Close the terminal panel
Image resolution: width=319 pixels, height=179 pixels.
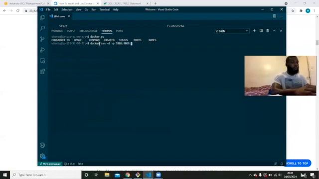click(x=281, y=31)
